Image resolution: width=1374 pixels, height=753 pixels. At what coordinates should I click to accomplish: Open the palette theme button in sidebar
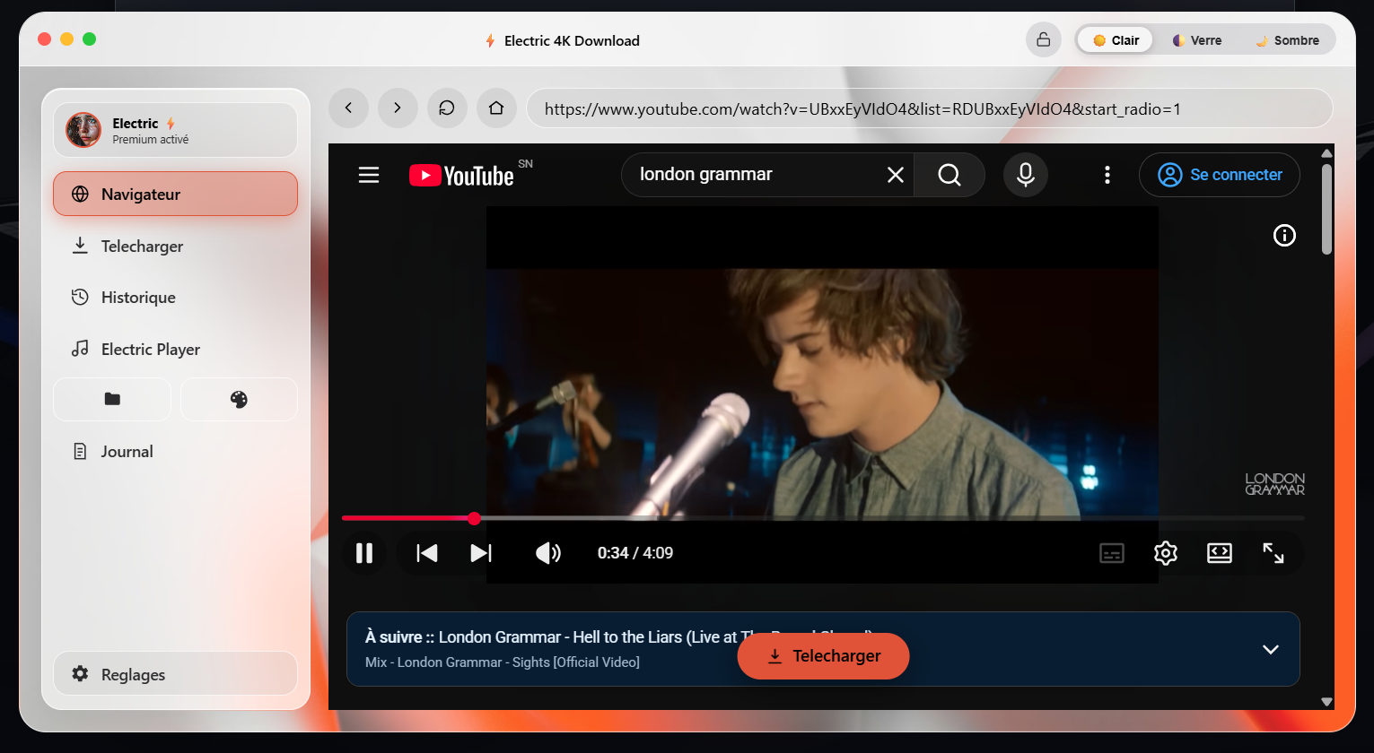[239, 399]
